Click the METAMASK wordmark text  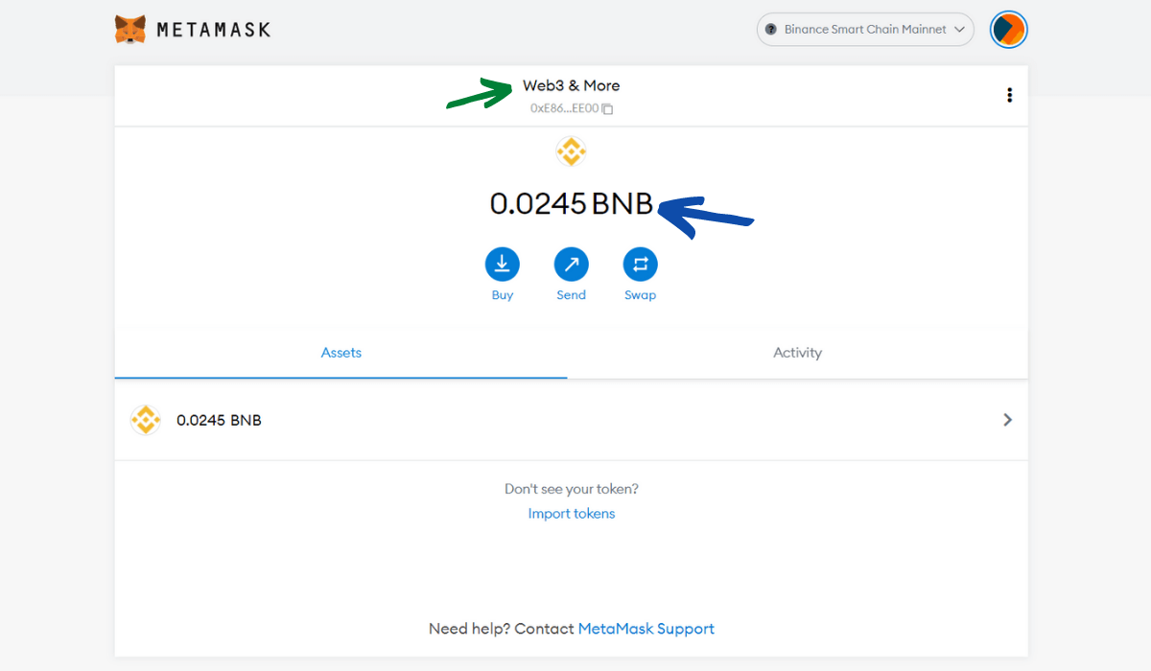click(x=214, y=30)
